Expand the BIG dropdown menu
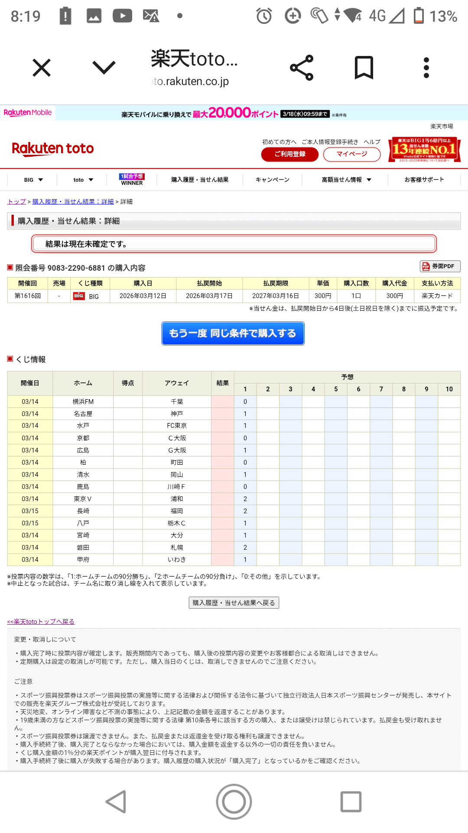Viewport: 468px width, 833px height. click(x=34, y=180)
